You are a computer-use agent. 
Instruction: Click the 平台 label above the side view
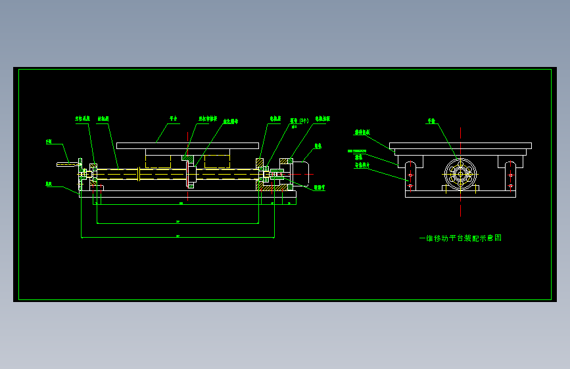click(174, 119)
